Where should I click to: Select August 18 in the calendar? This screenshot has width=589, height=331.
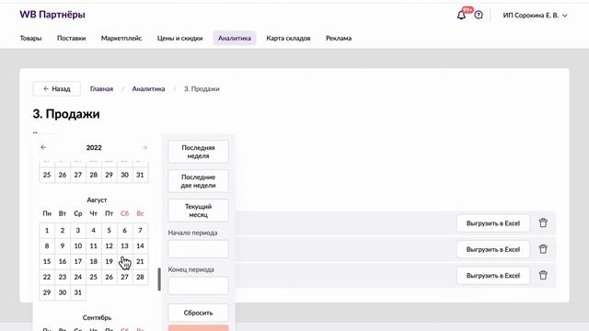tap(94, 261)
